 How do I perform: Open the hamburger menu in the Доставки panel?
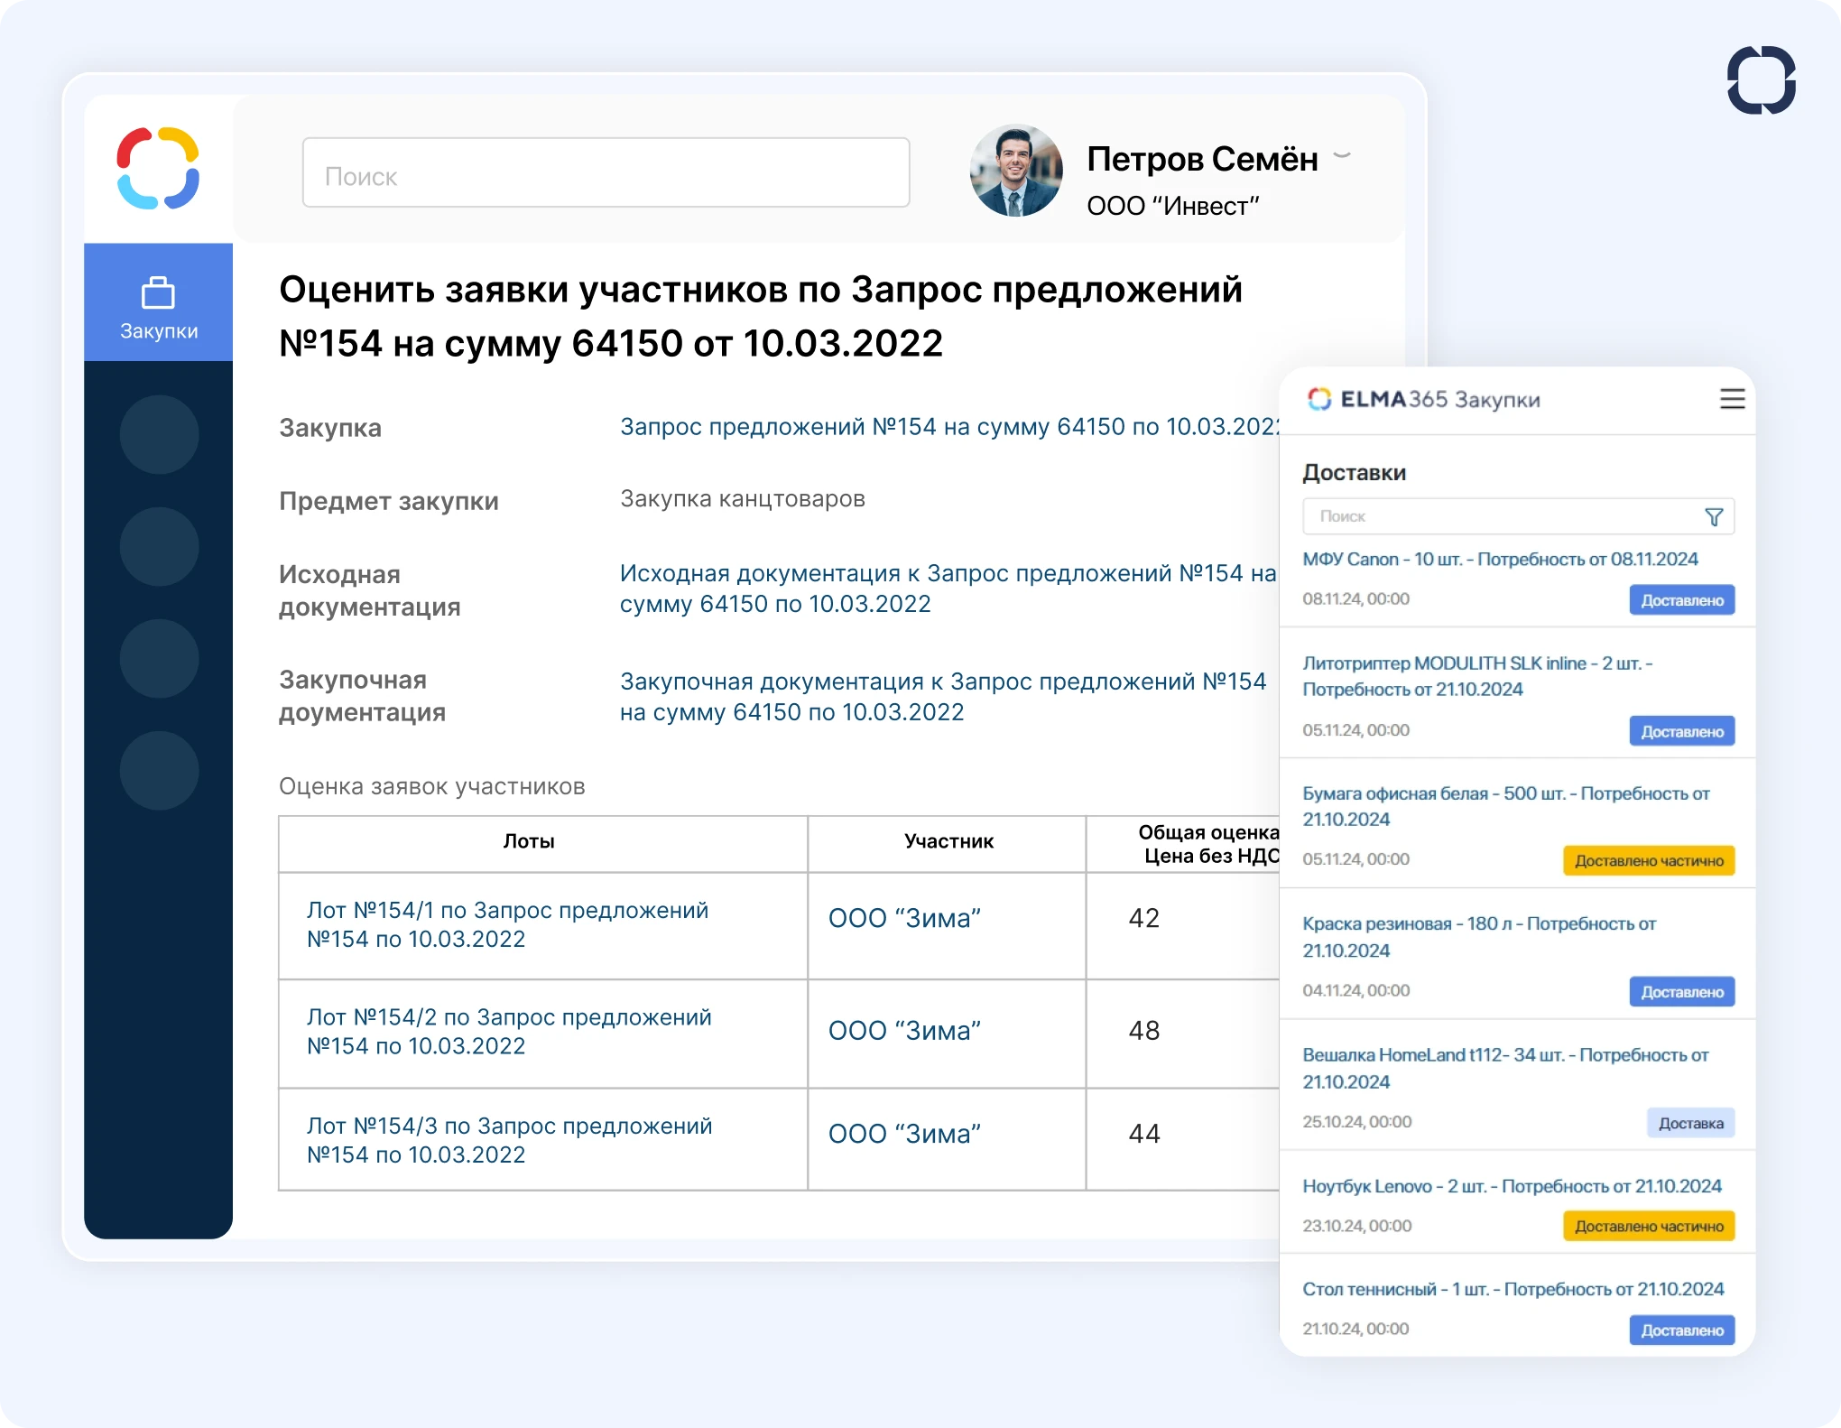pyautogui.click(x=1732, y=400)
